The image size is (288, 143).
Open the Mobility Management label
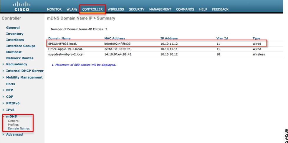click(x=24, y=77)
